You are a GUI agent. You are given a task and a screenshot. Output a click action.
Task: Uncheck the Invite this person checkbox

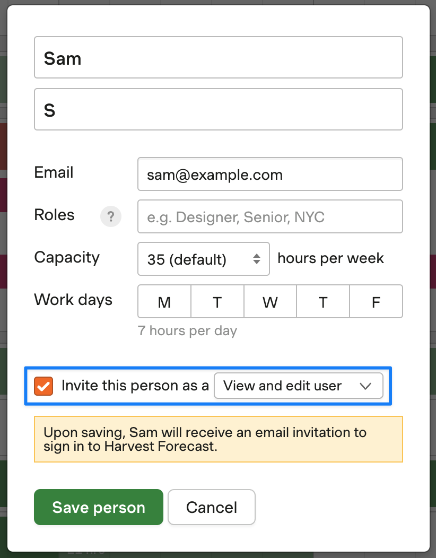pos(43,386)
